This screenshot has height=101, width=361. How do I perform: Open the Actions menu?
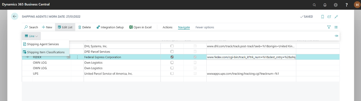pos(167,27)
